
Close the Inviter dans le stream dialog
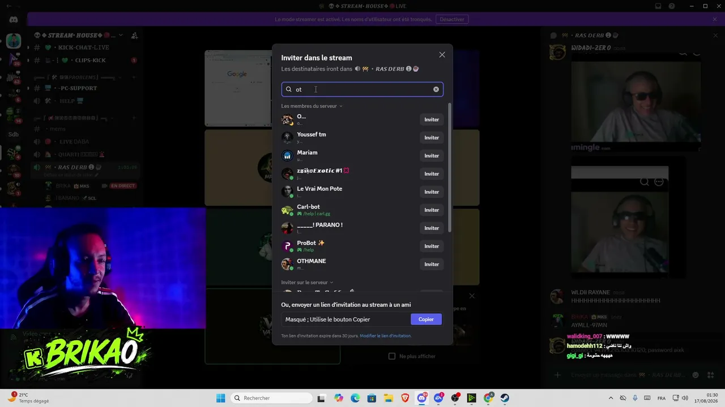pos(442,55)
